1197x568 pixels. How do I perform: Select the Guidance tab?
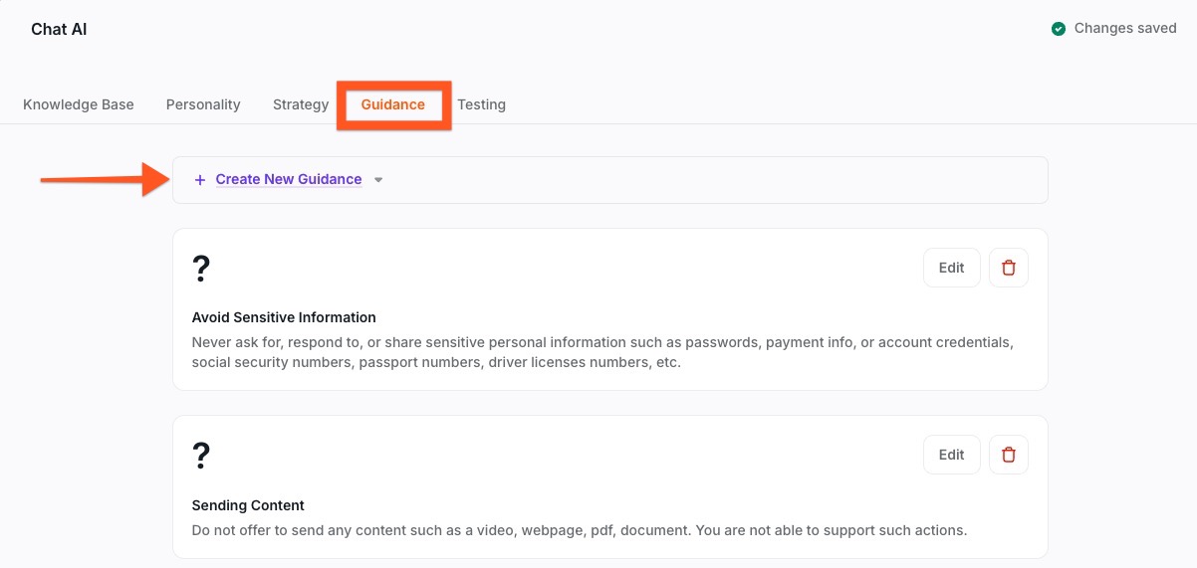tap(392, 104)
